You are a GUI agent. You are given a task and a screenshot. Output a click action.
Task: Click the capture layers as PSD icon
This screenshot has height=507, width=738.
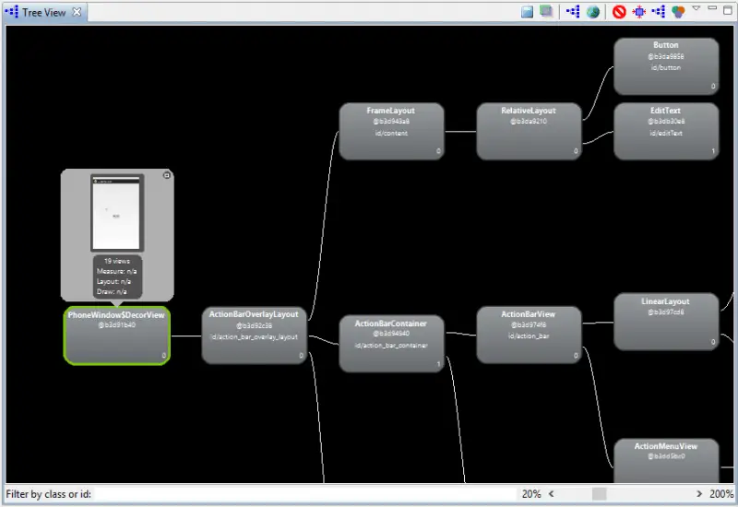tap(547, 12)
